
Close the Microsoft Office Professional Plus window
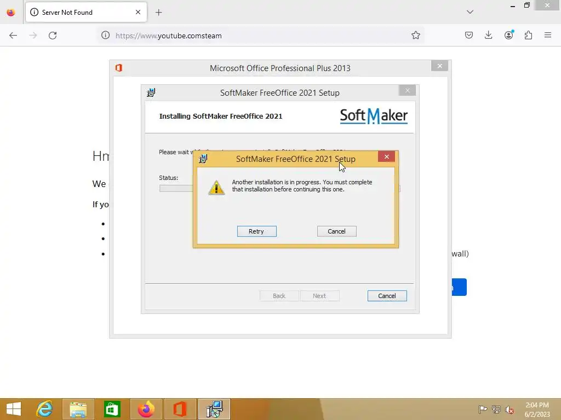click(x=440, y=66)
